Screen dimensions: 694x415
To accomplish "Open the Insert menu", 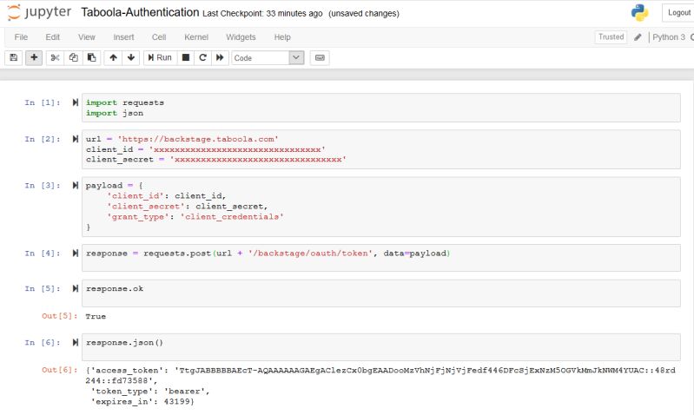I will 123,37.
